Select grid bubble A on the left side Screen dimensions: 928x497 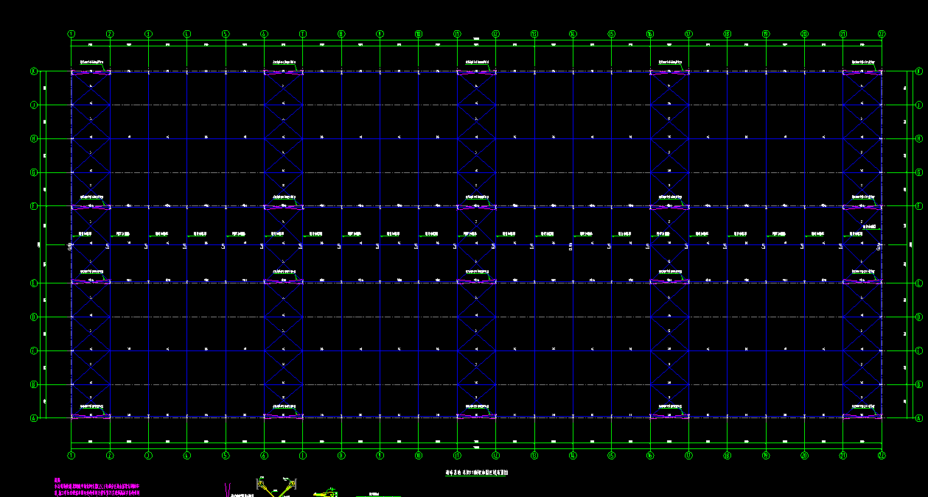coord(33,418)
